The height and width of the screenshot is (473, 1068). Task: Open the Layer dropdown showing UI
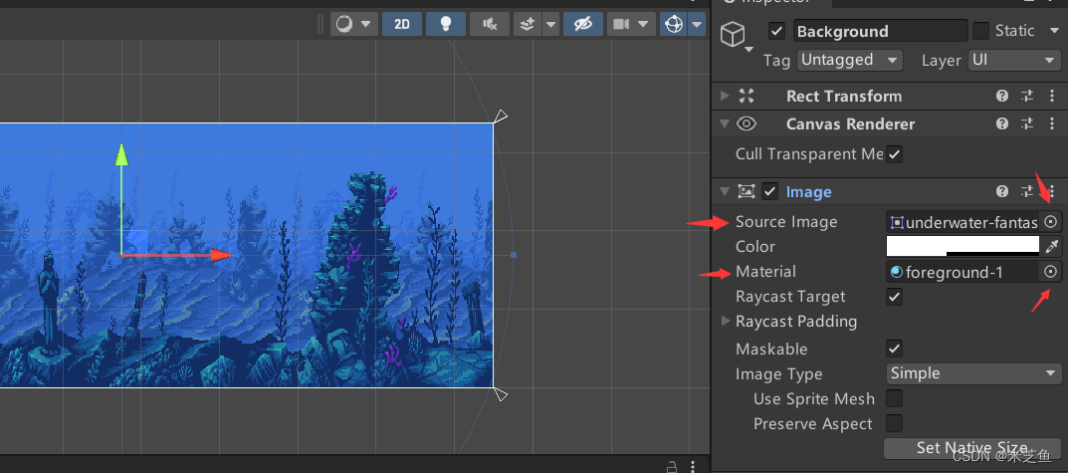point(1013,60)
